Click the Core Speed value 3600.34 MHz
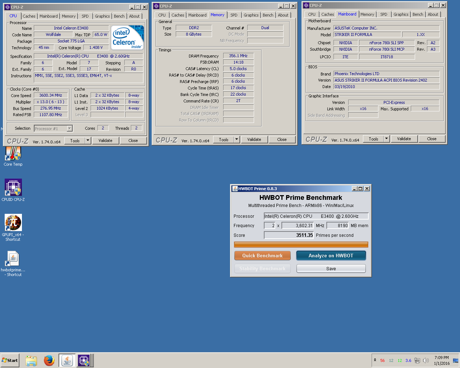Viewport: 460px width, 368px height. click(51, 95)
